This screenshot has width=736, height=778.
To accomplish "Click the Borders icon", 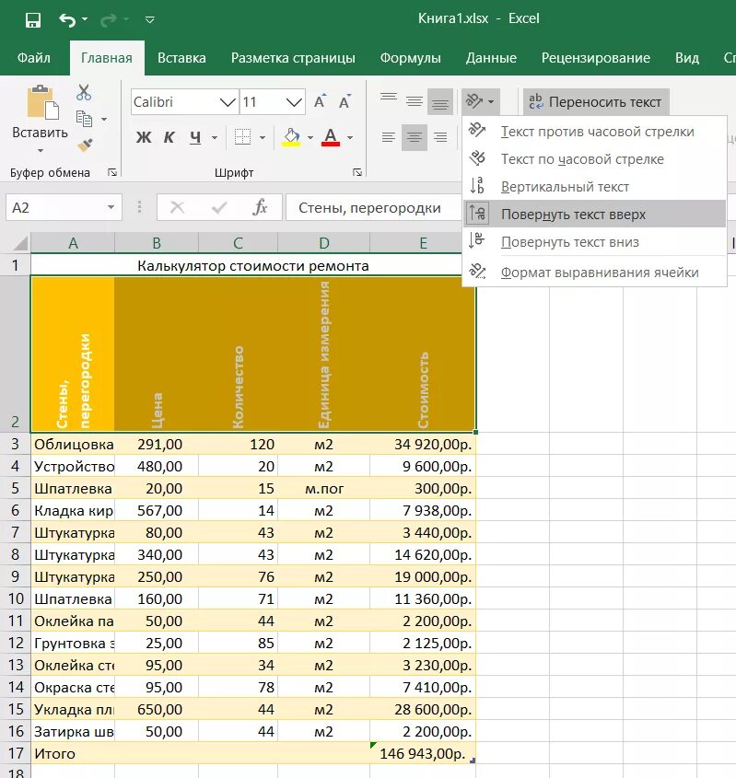I will 242,137.
